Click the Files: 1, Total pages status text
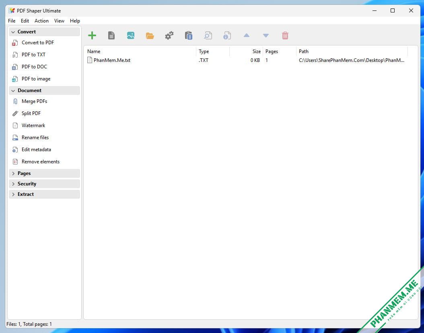 [29, 324]
